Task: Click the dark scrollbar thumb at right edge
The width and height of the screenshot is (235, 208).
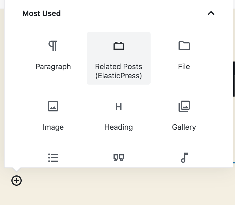Action: [234, 79]
